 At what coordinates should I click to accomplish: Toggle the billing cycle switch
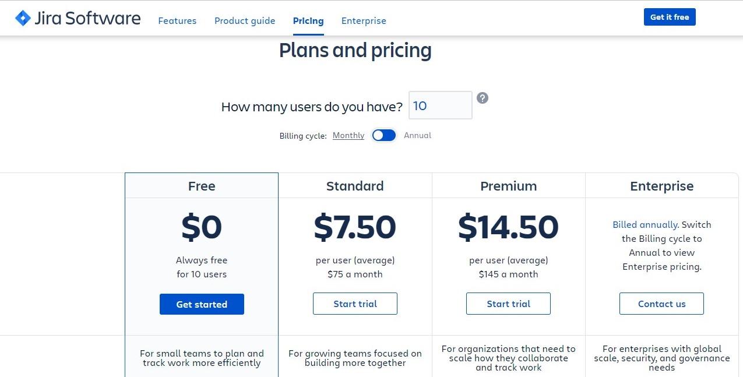coord(384,135)
